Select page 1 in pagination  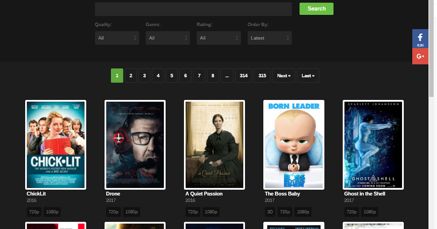[x=117, y=76]
